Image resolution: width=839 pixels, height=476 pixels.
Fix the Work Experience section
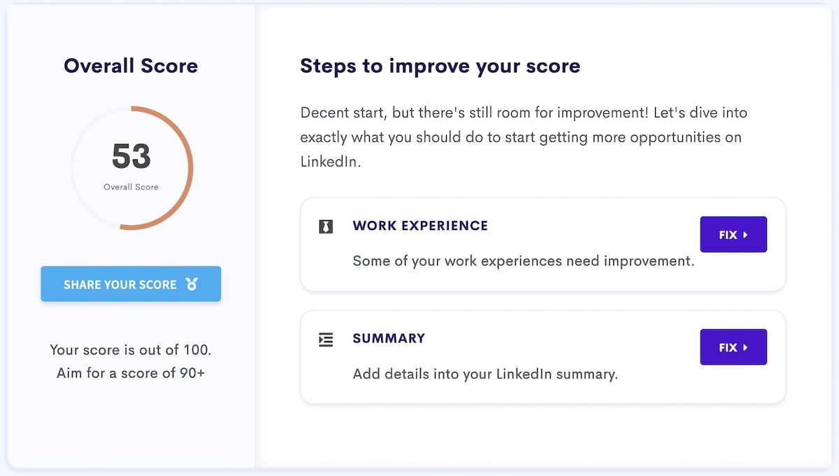tap(733, 235)
